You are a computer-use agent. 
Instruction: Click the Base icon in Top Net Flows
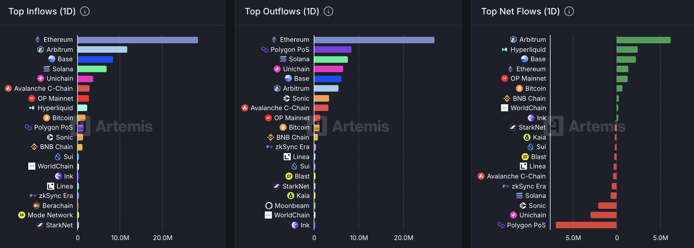tap(525, 59)
